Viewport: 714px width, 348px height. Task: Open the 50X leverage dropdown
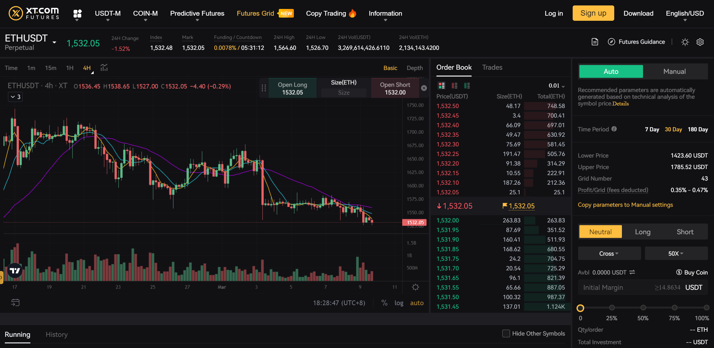[x=676, y=253]
